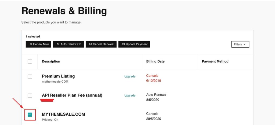
Task: Open the Filters dropdown
Action: [240, 44]
